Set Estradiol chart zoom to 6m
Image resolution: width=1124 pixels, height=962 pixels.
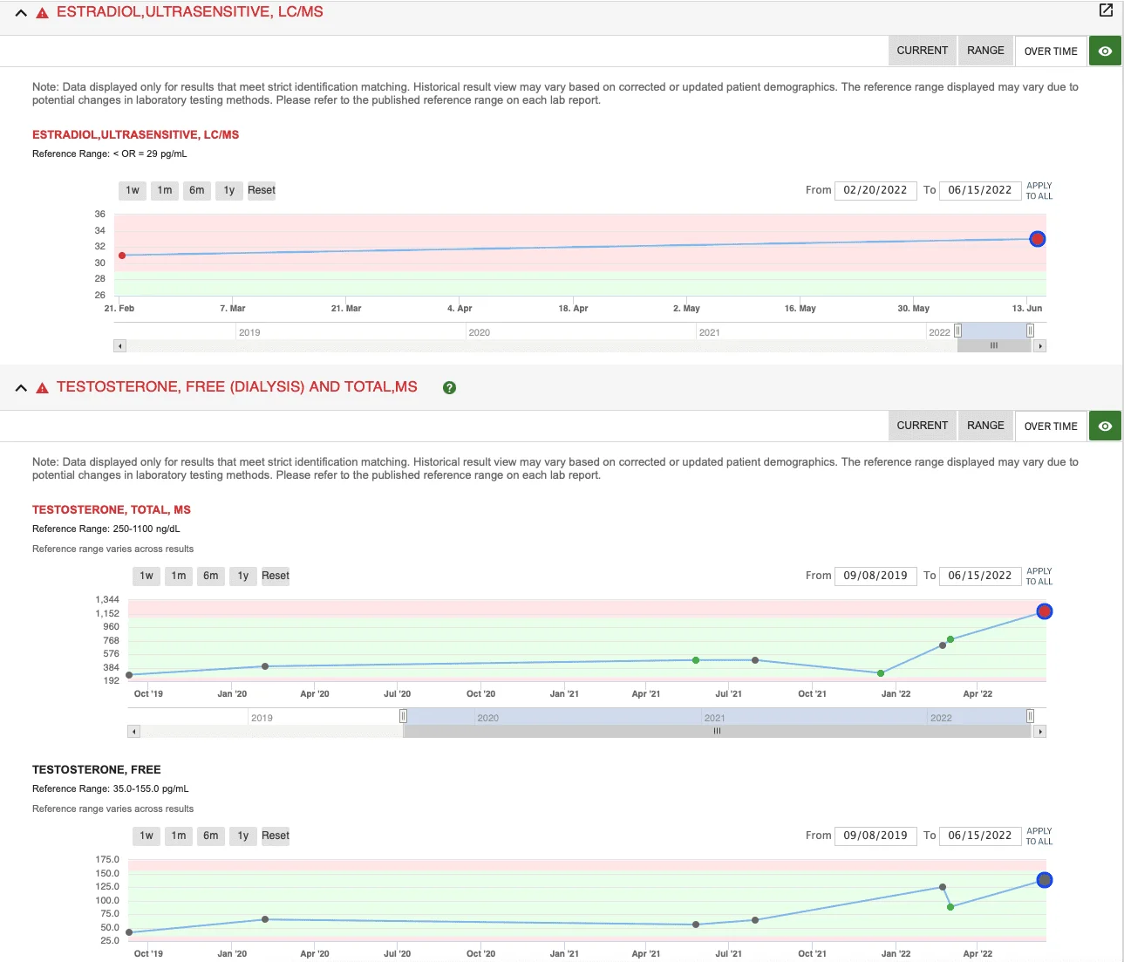[x=197, y=190]
